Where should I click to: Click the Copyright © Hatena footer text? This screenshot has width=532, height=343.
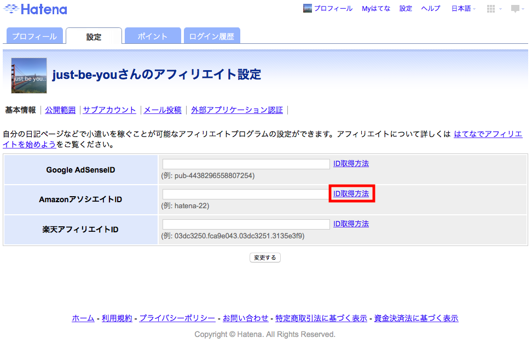coord(265,335)
